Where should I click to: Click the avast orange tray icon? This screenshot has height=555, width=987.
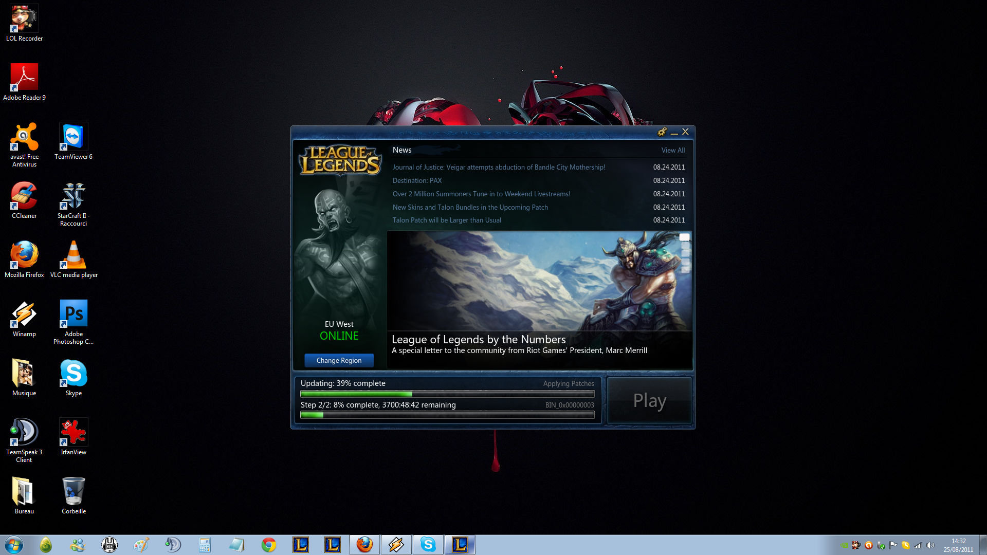coord(869,545)
